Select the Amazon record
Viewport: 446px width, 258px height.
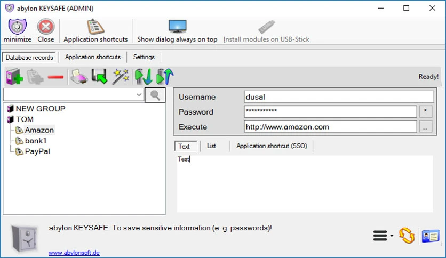(39, 130)
